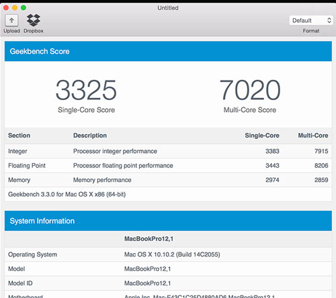The width and height of the screenshot is (336, 298).
Task: Click the Description column header
Action: click(x=90, y=136)
